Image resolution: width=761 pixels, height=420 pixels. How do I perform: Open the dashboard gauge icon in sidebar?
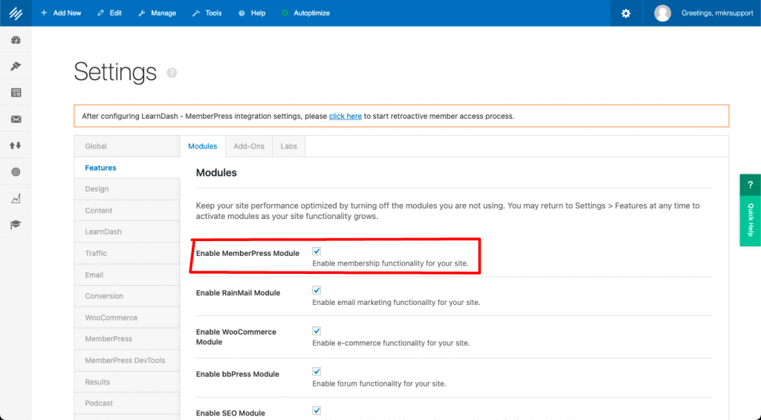tap(16, 40)
